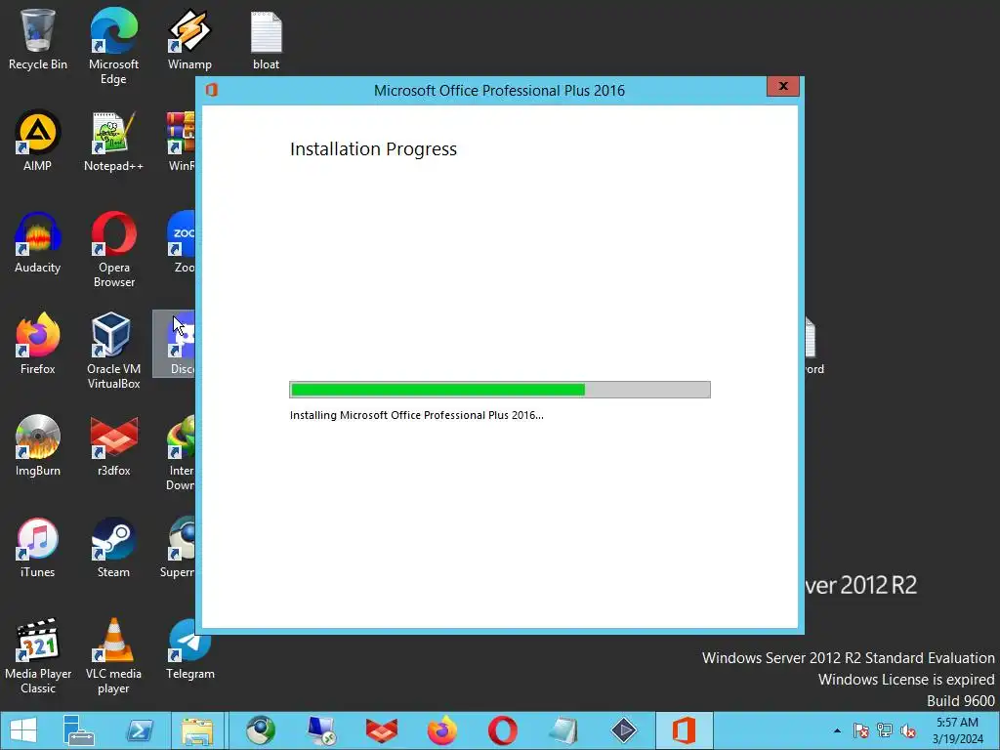This screenshot has width=1000, height=750.
Task: Switch to the Office setup taskbar button
Action: coord(684,730)
